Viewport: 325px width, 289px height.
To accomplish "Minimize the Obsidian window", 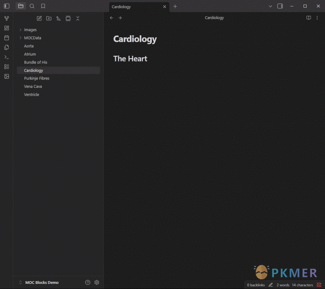I will 292,6.
